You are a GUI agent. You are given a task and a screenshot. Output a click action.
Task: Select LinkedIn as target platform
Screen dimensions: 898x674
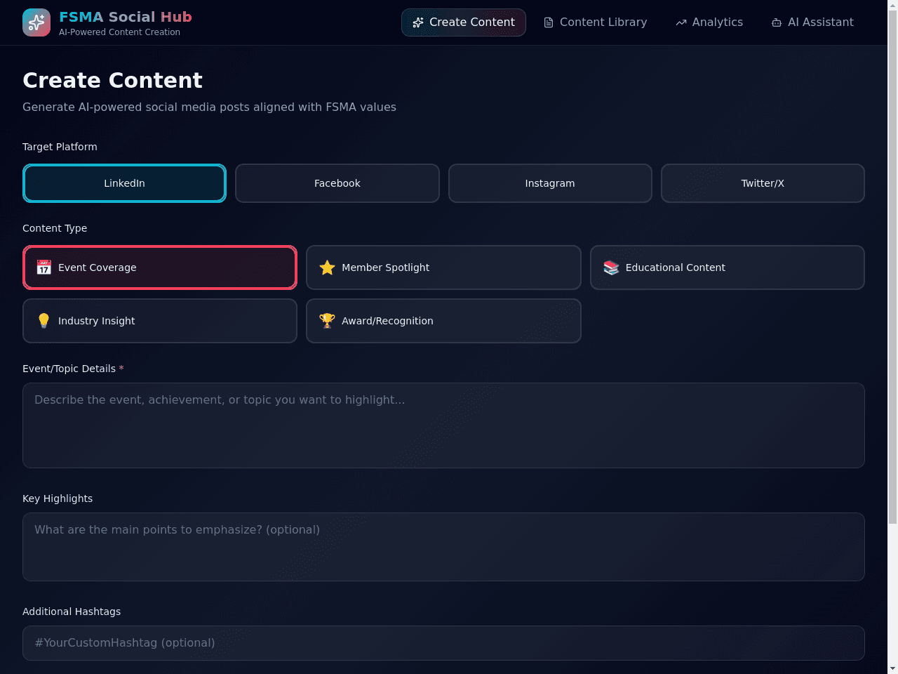(124, 183)
